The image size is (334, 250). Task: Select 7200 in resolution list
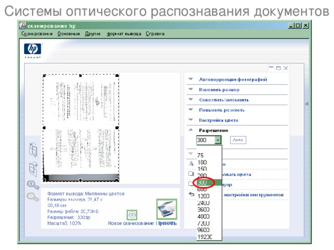[x=204, y=223]
